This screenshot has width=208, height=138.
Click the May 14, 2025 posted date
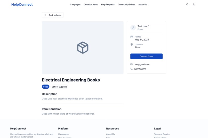pyautogui.click(x=142, y=40)
